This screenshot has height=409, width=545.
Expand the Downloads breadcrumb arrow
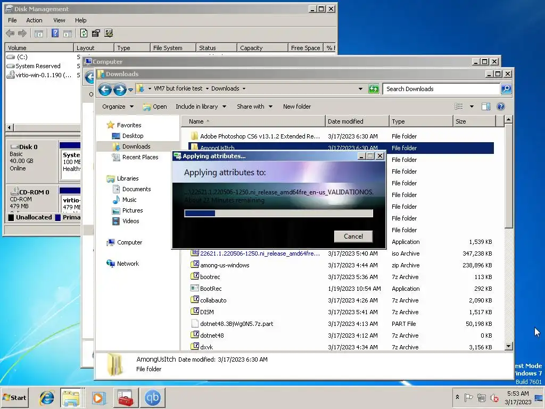tap(244, 89)
